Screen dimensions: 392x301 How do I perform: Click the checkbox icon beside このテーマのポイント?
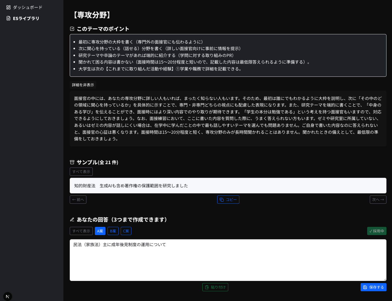coord(72,29)
